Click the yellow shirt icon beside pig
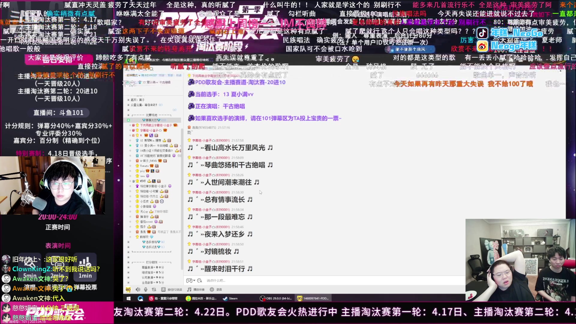Viewport: 576px width, 324px height. [x=137, y=171]
